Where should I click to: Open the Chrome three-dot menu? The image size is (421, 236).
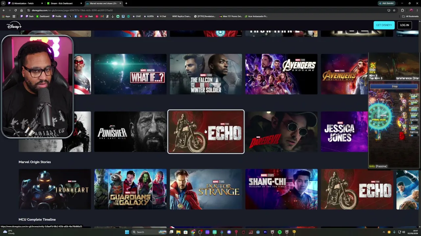pyautogui.click(x=417, y=10)
